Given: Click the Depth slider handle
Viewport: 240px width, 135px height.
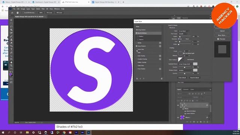Looking at the screenshot, I should (180, 37).
